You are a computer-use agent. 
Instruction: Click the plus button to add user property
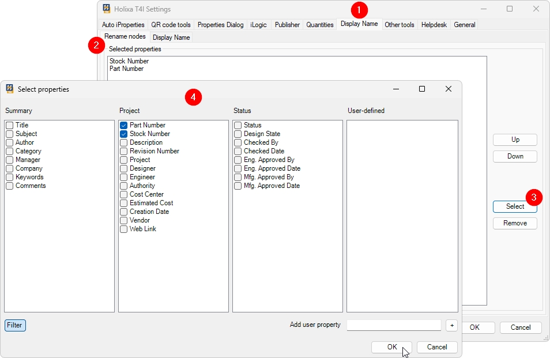[451, 325]
